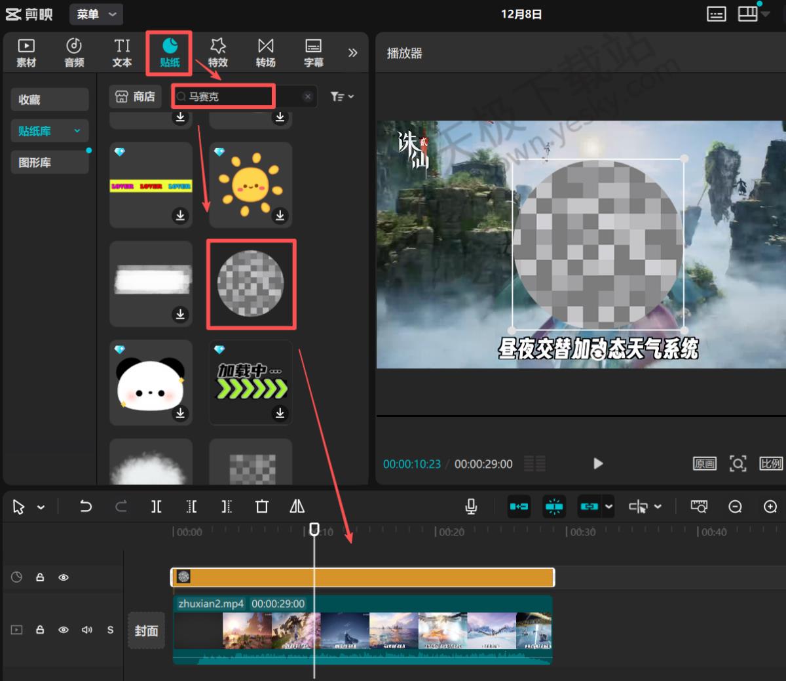Select the split clip tool

(x=156, y=506)
